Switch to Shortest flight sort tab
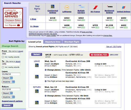131x110 pixels. [x=72, y=42]
